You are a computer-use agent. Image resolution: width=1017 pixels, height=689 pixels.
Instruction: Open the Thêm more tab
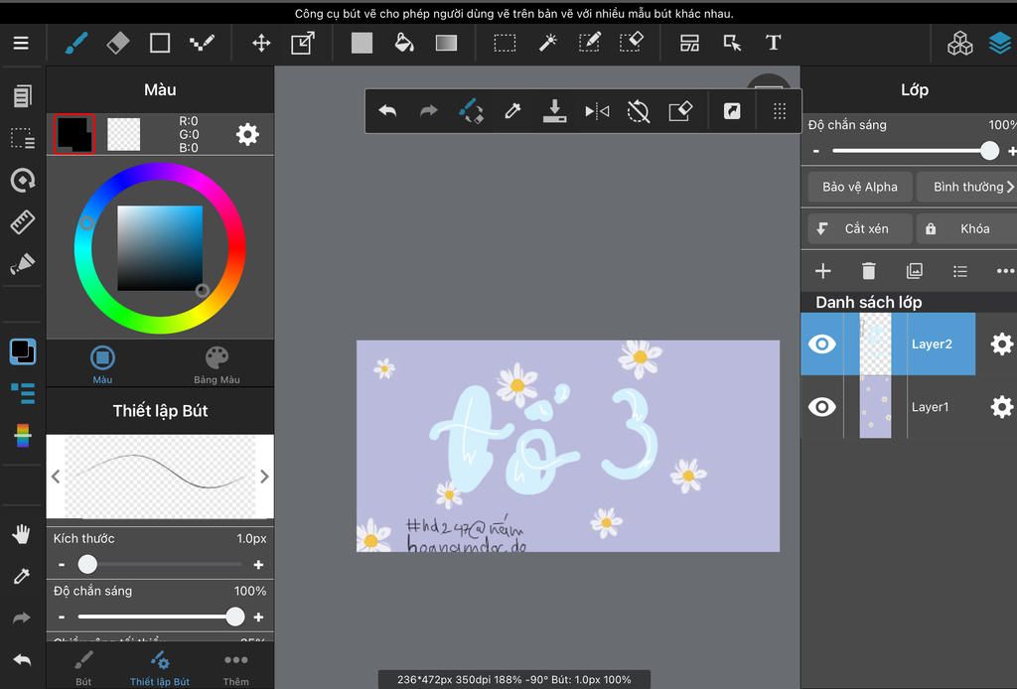pos(235,667)
